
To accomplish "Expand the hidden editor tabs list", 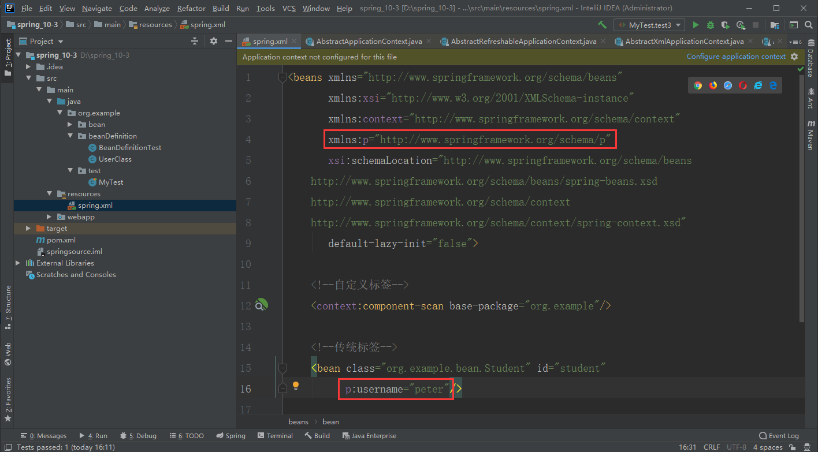I will pos(796,42).
